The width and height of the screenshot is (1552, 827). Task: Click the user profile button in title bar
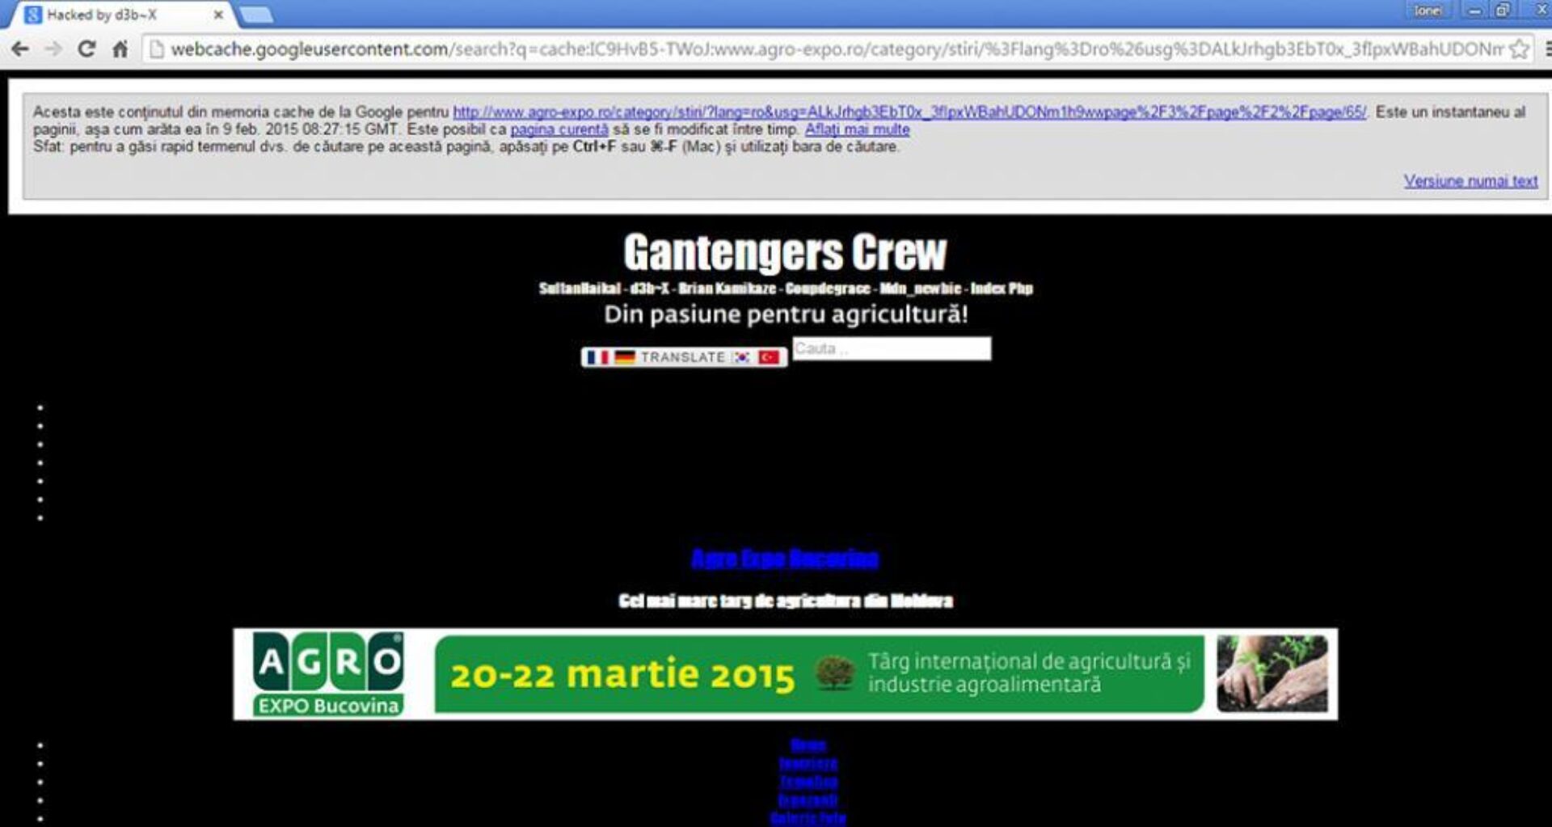pos(1428,11)
